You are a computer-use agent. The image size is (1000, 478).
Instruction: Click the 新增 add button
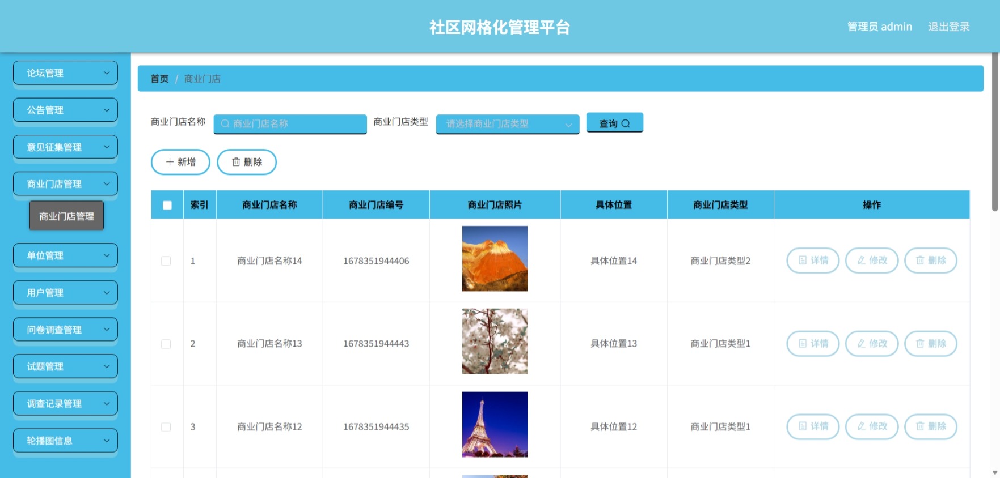[x=180, y=162]
